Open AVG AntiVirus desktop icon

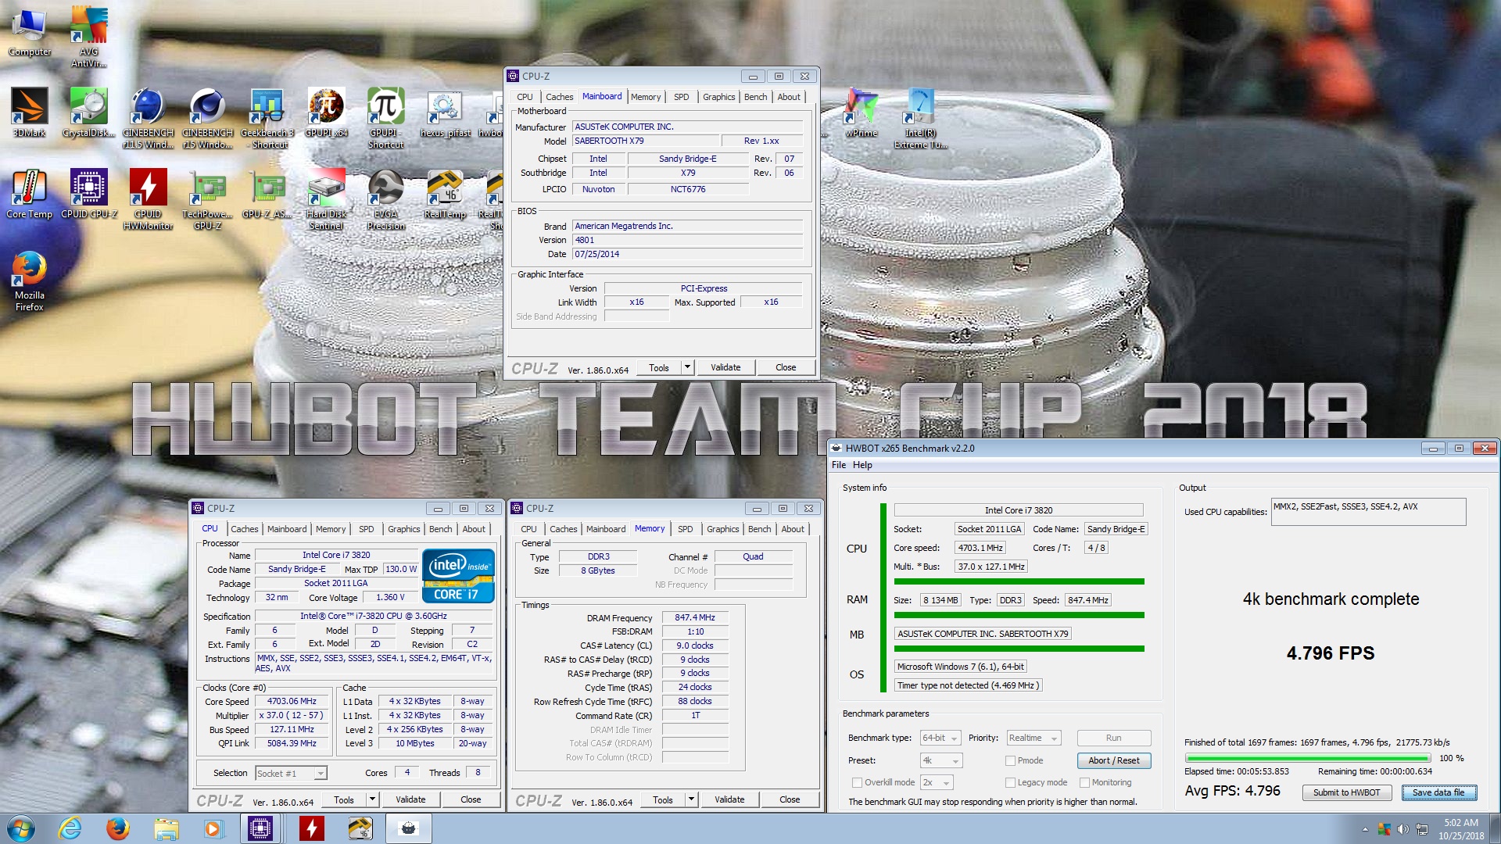click(x=89, y=36)
